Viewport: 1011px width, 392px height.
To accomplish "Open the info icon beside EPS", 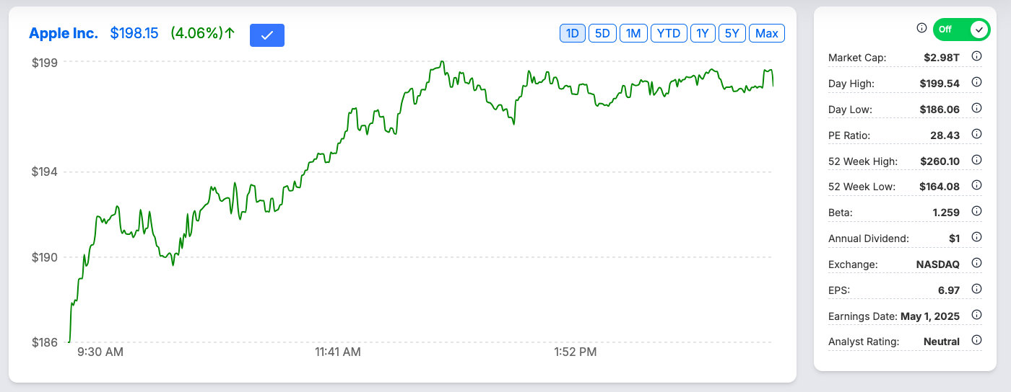I will click(976, 289).
